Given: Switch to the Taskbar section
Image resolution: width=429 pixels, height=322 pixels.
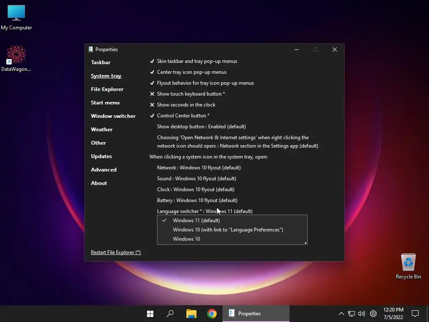Looking at the screenshot, I should point(101,62).
